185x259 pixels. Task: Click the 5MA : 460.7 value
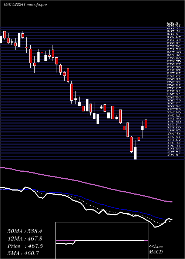24,253
